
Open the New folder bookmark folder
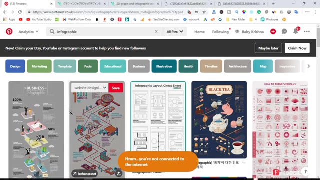(236, 19)
